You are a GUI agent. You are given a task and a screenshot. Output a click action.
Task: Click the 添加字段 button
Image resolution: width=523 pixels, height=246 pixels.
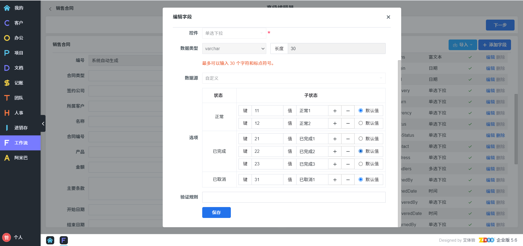[x=494, y=45]
